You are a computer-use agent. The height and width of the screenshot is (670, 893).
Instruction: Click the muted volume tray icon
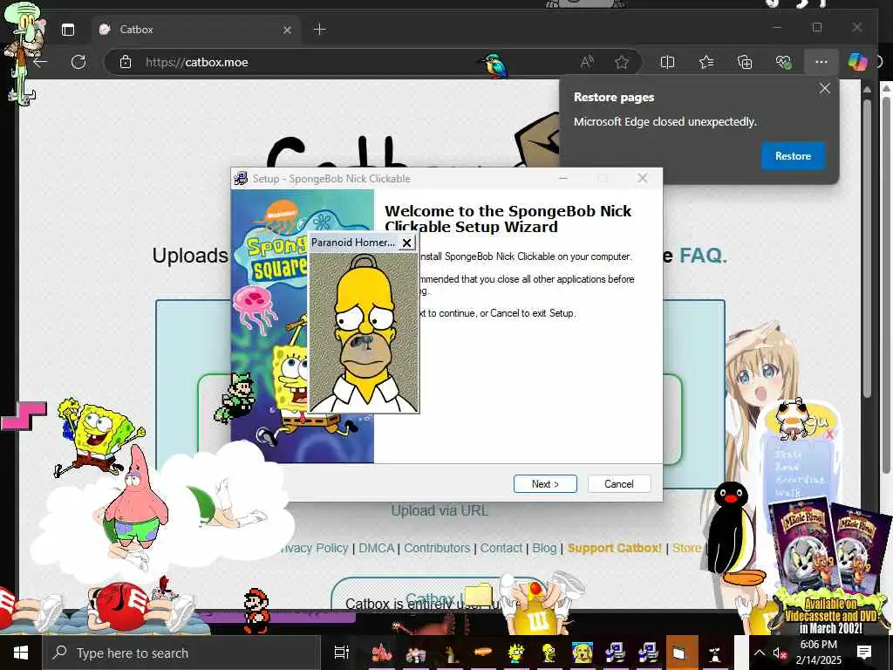779,653
